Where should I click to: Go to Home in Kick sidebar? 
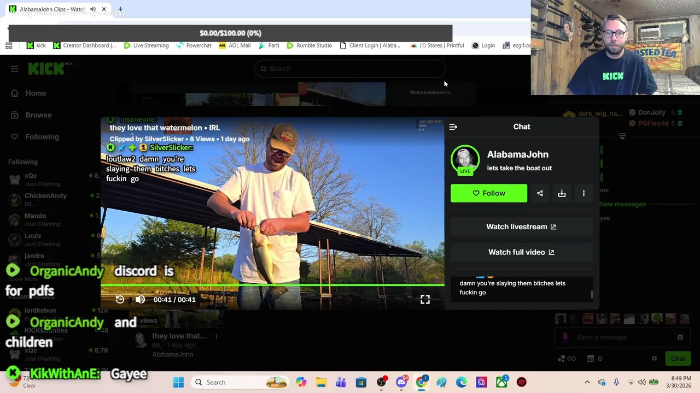point(36,93)
